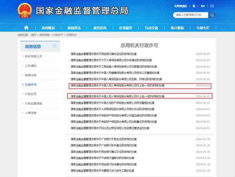Select 行政许可 in the sidebar

[x=31, y=85]
